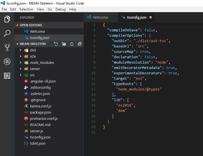Open .angular-cli.json from file tree

pos(49,81)
